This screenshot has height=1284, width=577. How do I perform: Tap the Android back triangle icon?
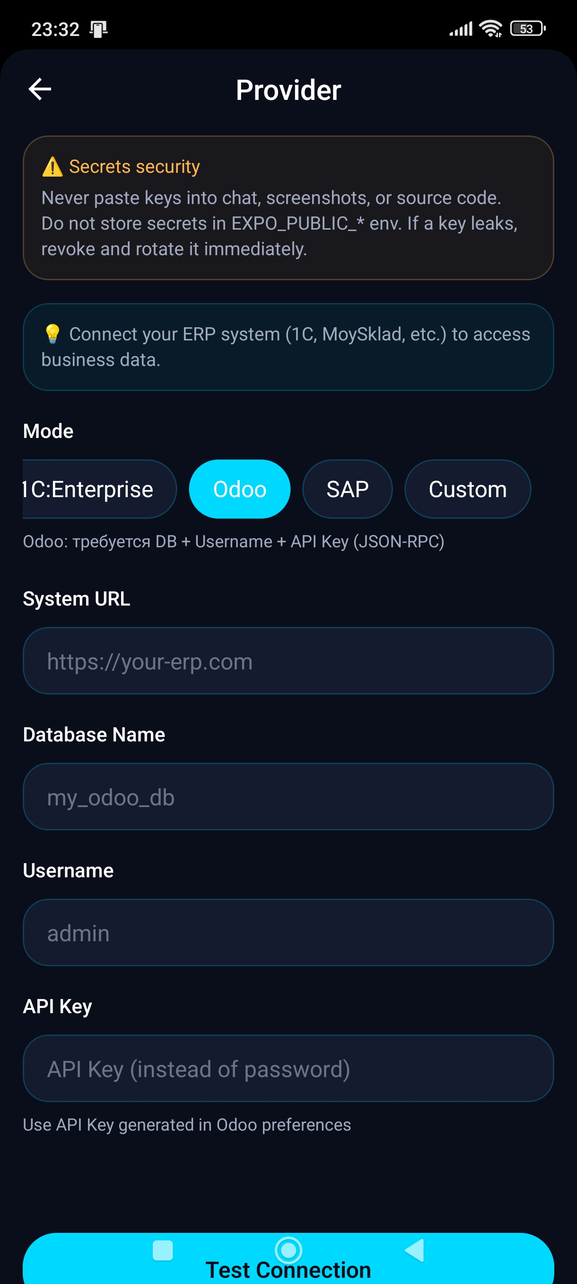pos(414,1250)
